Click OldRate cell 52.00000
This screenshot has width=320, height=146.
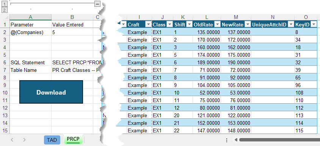pos(207,93)
